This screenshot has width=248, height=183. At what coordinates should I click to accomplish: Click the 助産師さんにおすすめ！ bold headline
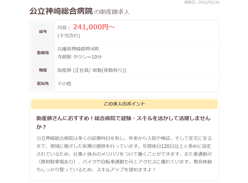click(x=123, y=118)
